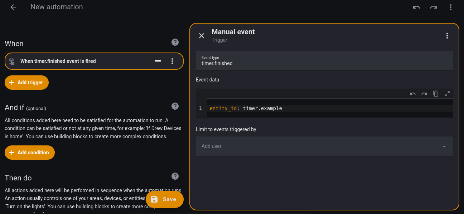Open help for the Then do section
The height and width of the screenshot is (214, 464).
pos(175,176)
